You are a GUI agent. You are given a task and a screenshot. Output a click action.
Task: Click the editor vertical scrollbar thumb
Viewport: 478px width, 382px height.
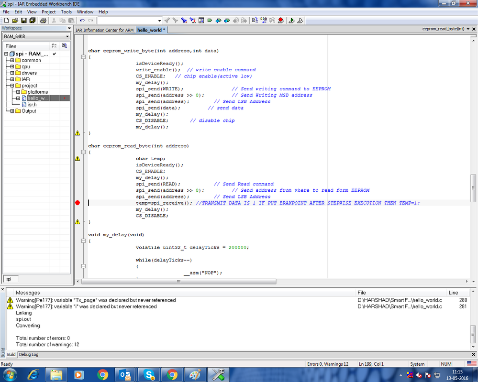(x=473, y=188)
